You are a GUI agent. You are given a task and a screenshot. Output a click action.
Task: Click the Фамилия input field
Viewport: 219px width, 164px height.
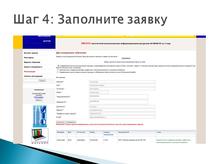pos(122,82)
